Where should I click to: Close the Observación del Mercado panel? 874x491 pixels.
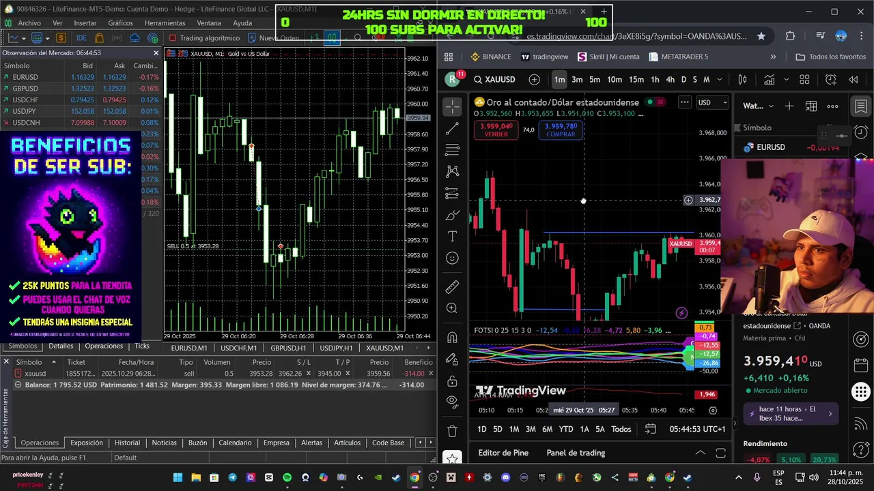tap(156, 53)
